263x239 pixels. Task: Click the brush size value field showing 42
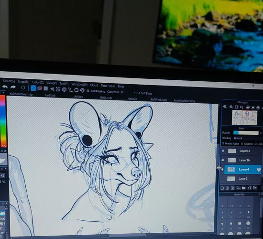(x=2, y=175)
